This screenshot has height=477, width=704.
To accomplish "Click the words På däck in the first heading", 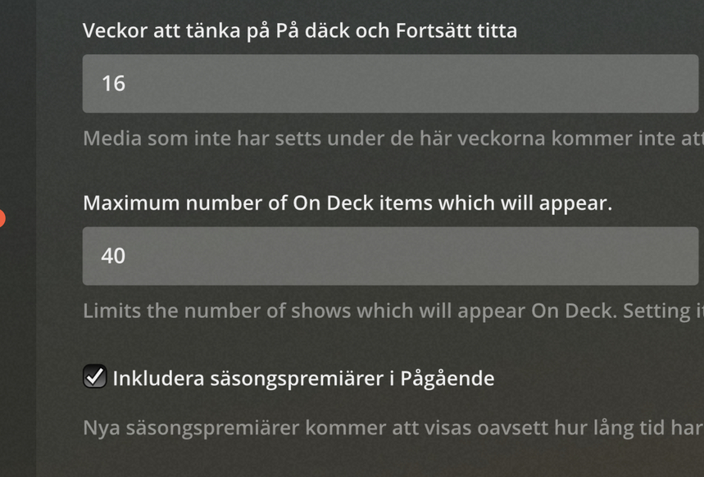I will click(312, 31).
